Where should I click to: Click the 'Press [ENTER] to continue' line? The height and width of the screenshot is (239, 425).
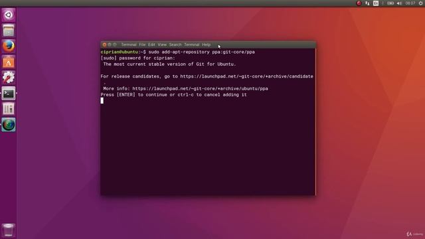tap(173, 95)
